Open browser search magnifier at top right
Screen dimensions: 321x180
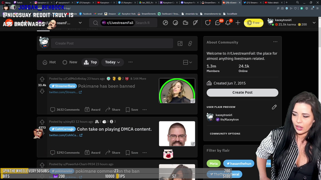[297, 2]
